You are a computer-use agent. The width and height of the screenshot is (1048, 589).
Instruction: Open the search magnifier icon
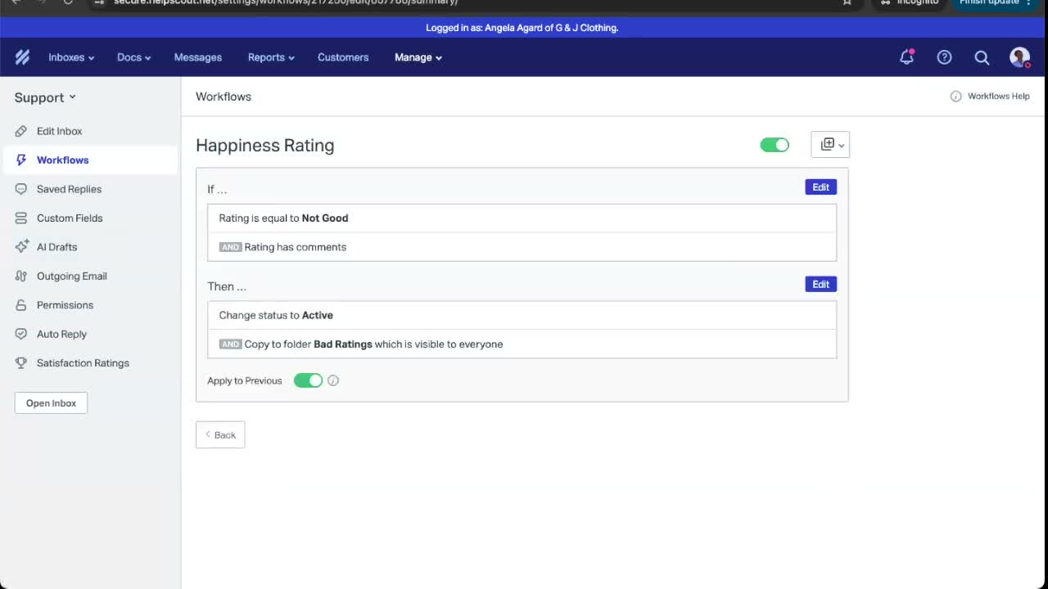[x=982, y=57]
